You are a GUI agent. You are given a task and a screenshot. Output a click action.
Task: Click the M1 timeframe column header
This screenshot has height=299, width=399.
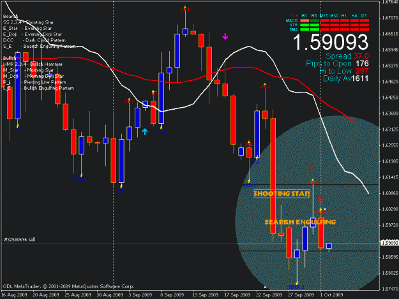pos(305,16)
